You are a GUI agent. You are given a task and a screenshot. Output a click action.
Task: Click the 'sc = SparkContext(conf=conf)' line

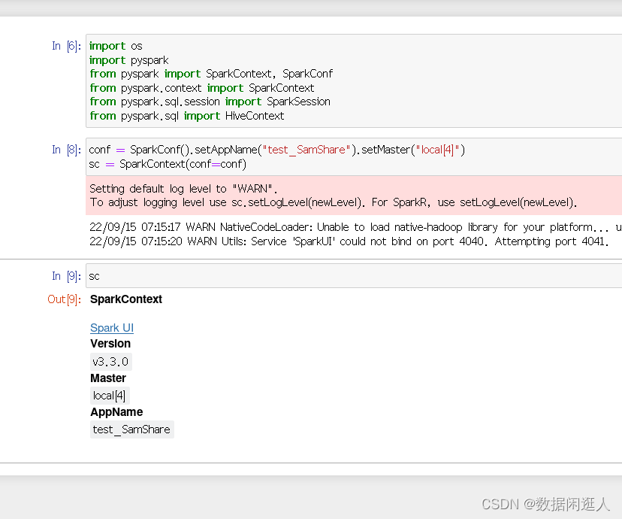168,164
